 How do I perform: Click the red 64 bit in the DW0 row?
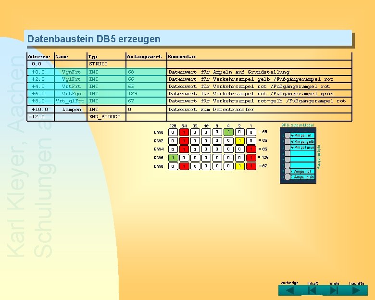184,132
